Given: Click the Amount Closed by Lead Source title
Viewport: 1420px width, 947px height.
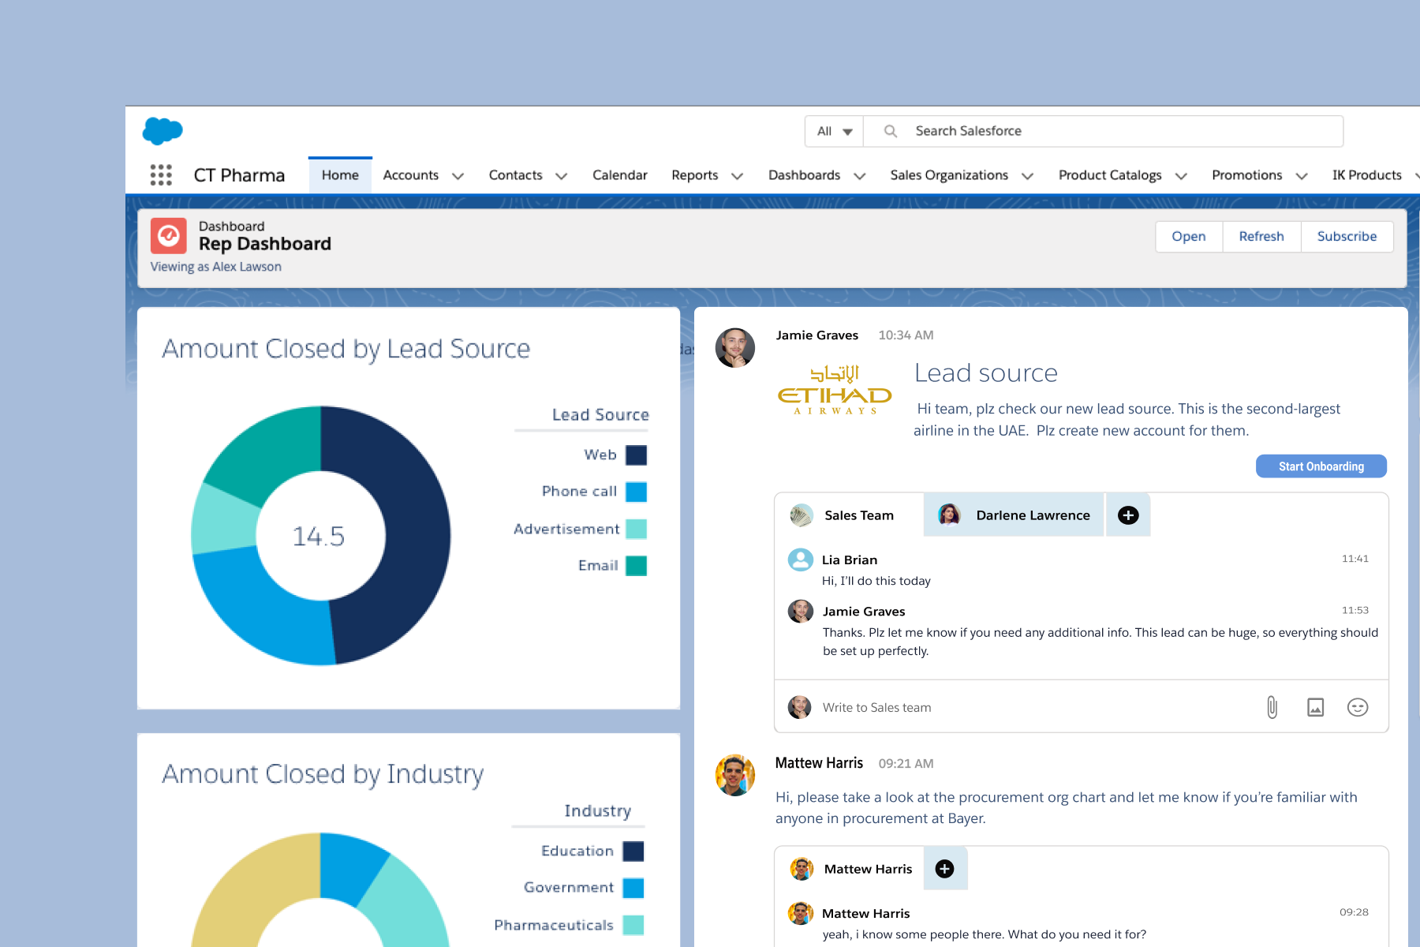Looking at the screenshot, I should click(x=346, y=349).
